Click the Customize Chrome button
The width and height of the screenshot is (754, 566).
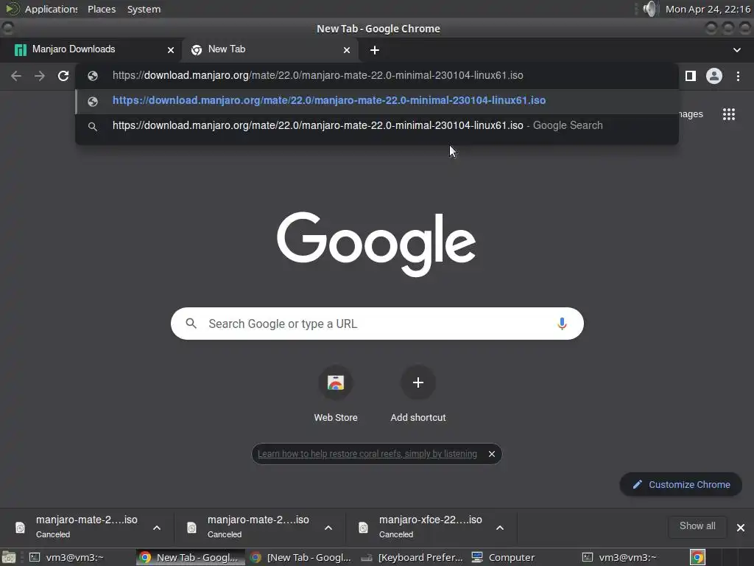(x=681, y=485)
